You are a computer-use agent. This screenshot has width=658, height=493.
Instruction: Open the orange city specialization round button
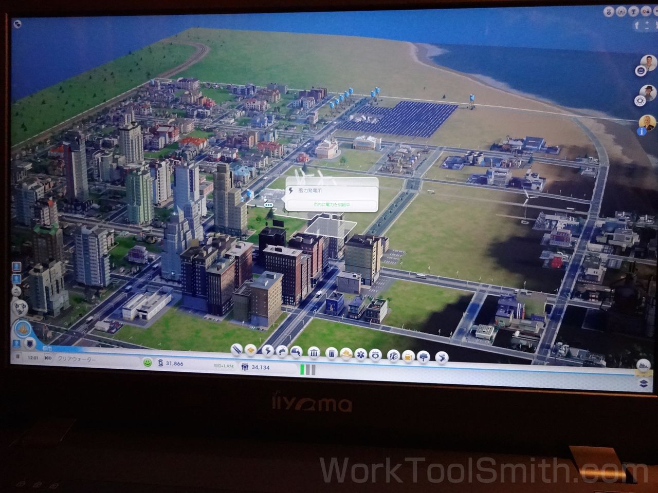23,328
